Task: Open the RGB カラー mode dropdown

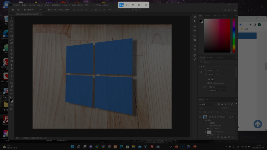Action: click(x=217, y=87)
